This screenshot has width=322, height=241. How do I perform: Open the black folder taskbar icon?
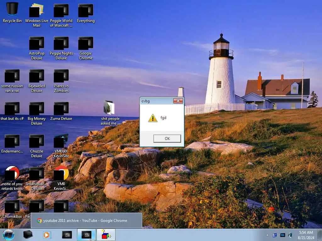pyautogui.click(x=28, y=235)
